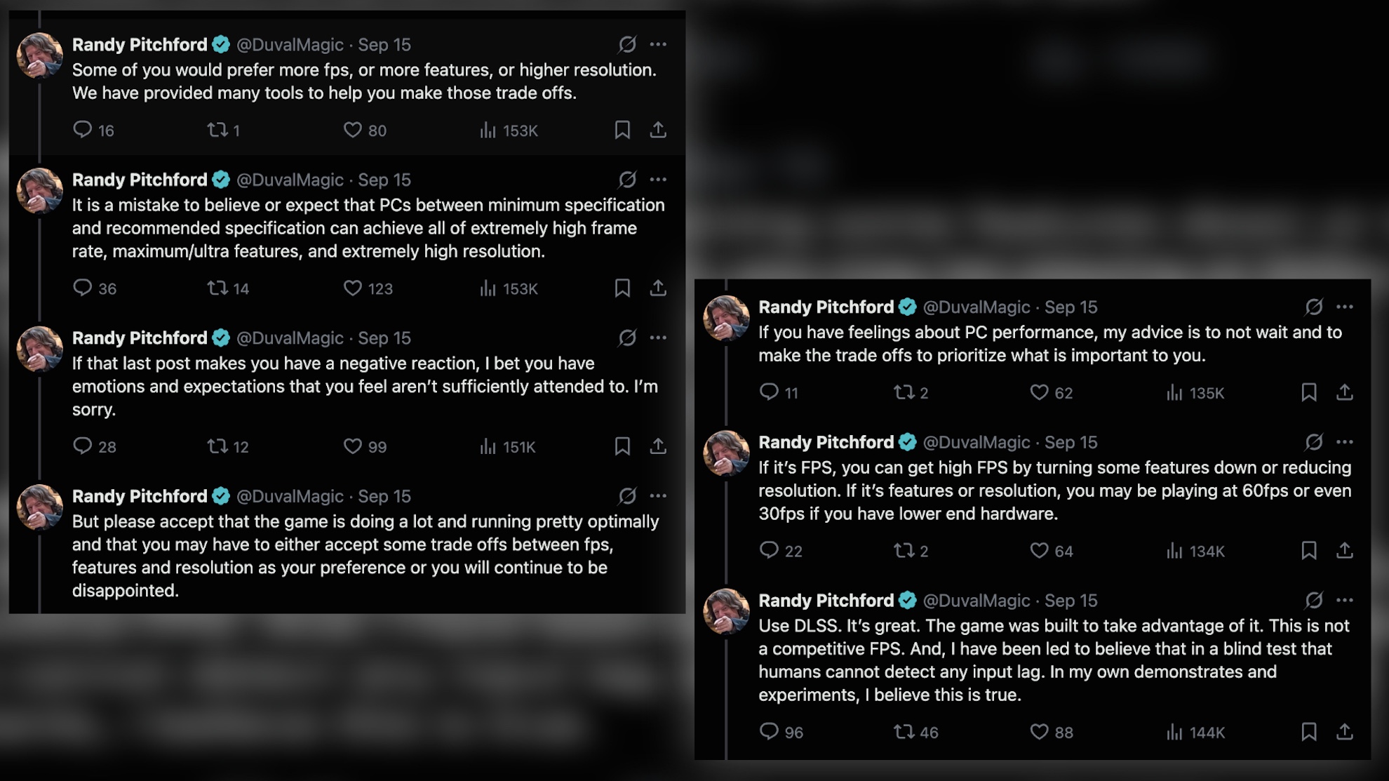Screen dimensions: 1389x781
Task: Click profile avatar beside 'If it's FPS' tweet
Action: click(727, 453)
